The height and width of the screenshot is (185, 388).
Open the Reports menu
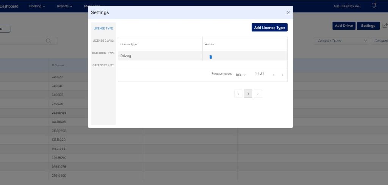pyautogui.click(x=65, y=6)
